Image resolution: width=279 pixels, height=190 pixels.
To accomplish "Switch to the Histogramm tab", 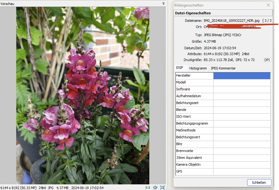I will click(x=198, y=68).
